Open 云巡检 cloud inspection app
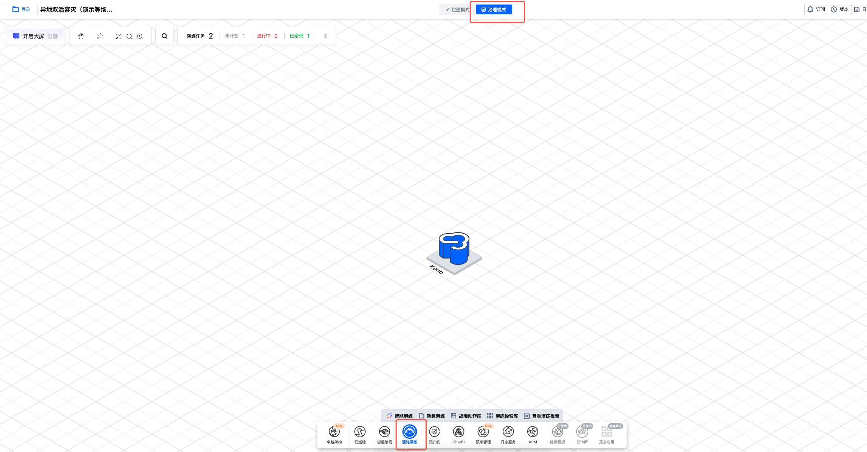The width and height of the screenshot is (867, 452). [x=360, y=434]
